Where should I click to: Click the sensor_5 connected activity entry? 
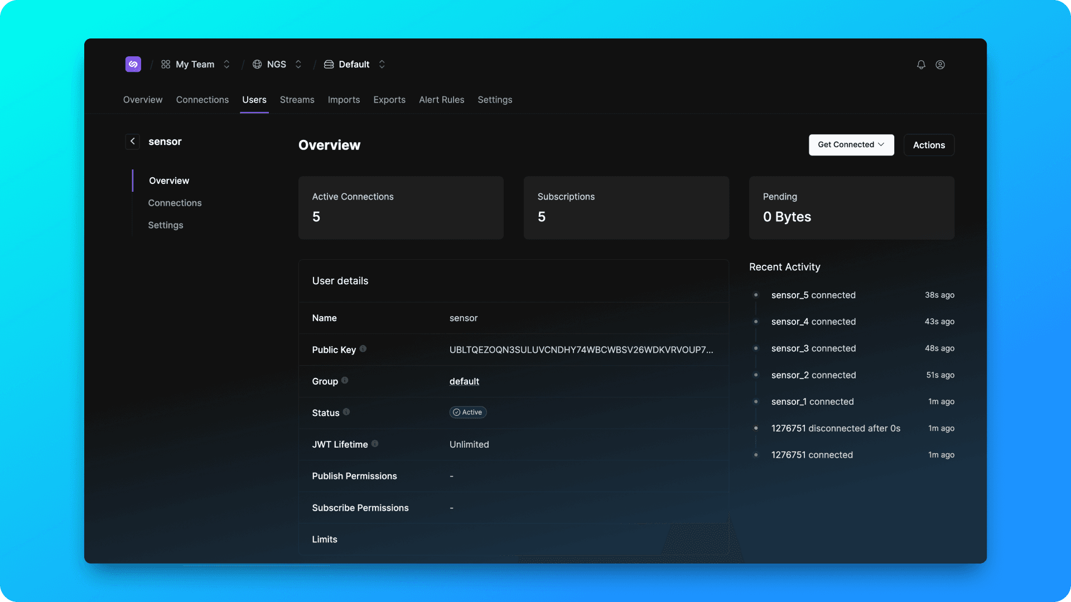[813, 295]
